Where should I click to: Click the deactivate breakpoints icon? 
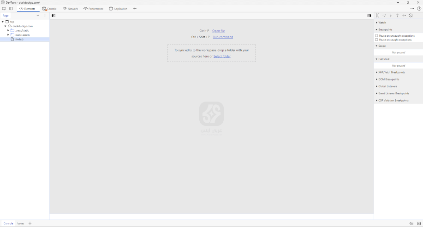click(411, 16)
